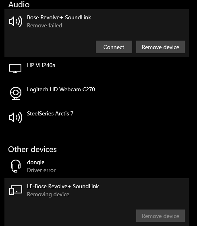197x226 pixels.
Task: Select the HP VH240a device entry
Action: (97, 69)
